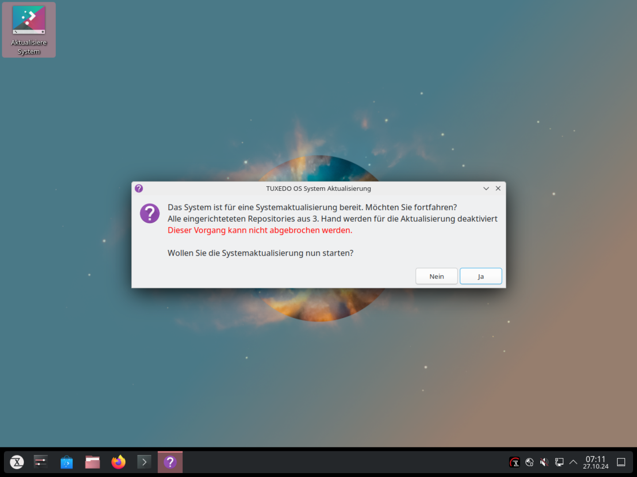
Task: Expand hidden system tray icons arrow
Action: (x=573, y=462)
